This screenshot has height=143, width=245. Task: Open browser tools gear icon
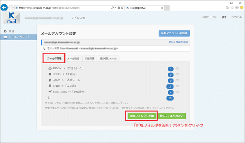pyautogui.click(x=237, y=7)
